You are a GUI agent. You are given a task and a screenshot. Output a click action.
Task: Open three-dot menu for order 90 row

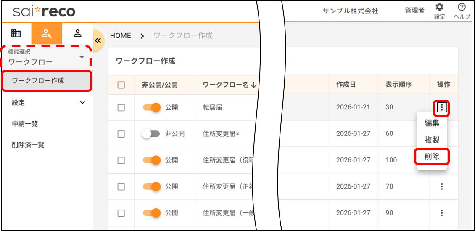[441, 213]
